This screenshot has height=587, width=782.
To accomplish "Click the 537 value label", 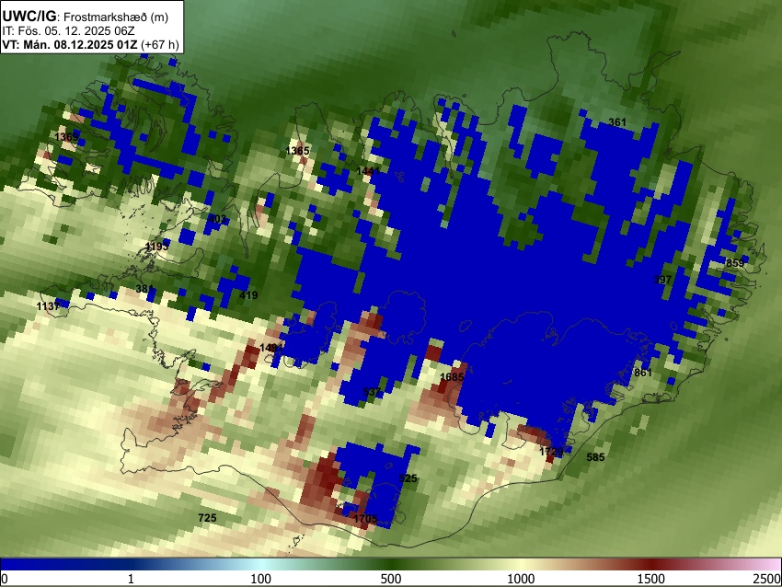I will 372,392.
